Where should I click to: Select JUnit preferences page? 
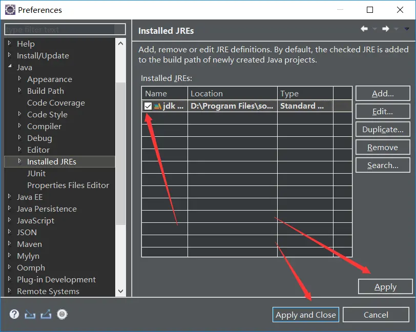click(36, 173)
